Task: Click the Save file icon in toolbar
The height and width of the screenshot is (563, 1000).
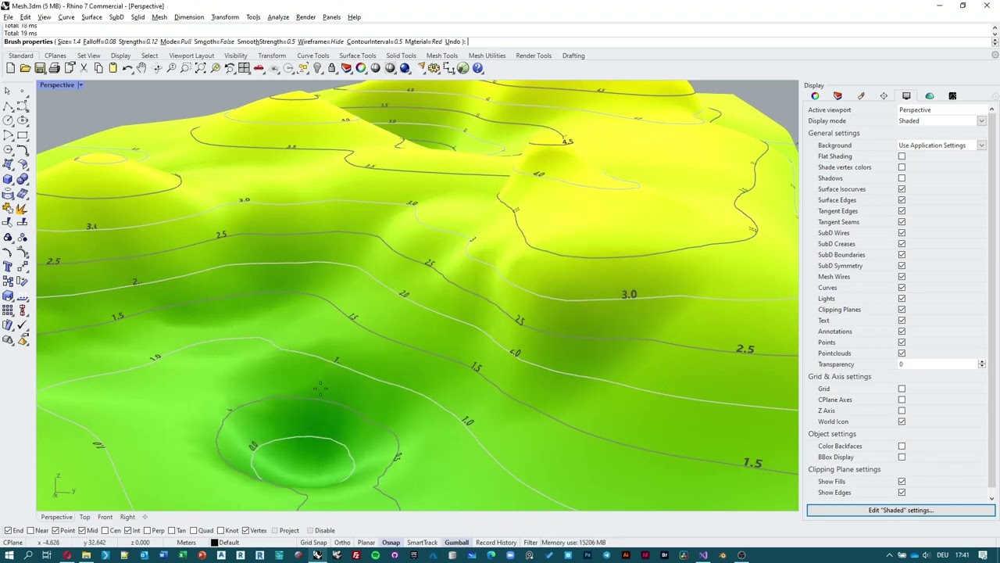Action: pyautogui.click(x=40, y=69)
